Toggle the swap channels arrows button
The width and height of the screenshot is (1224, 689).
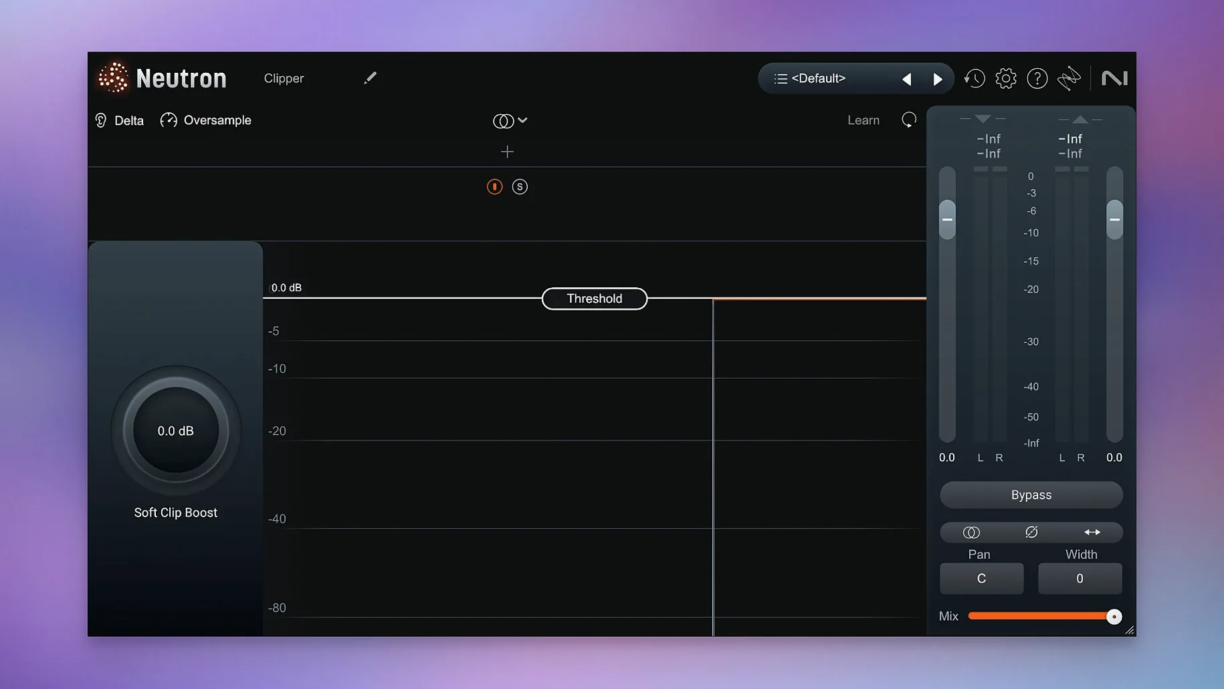(1092, 532)
